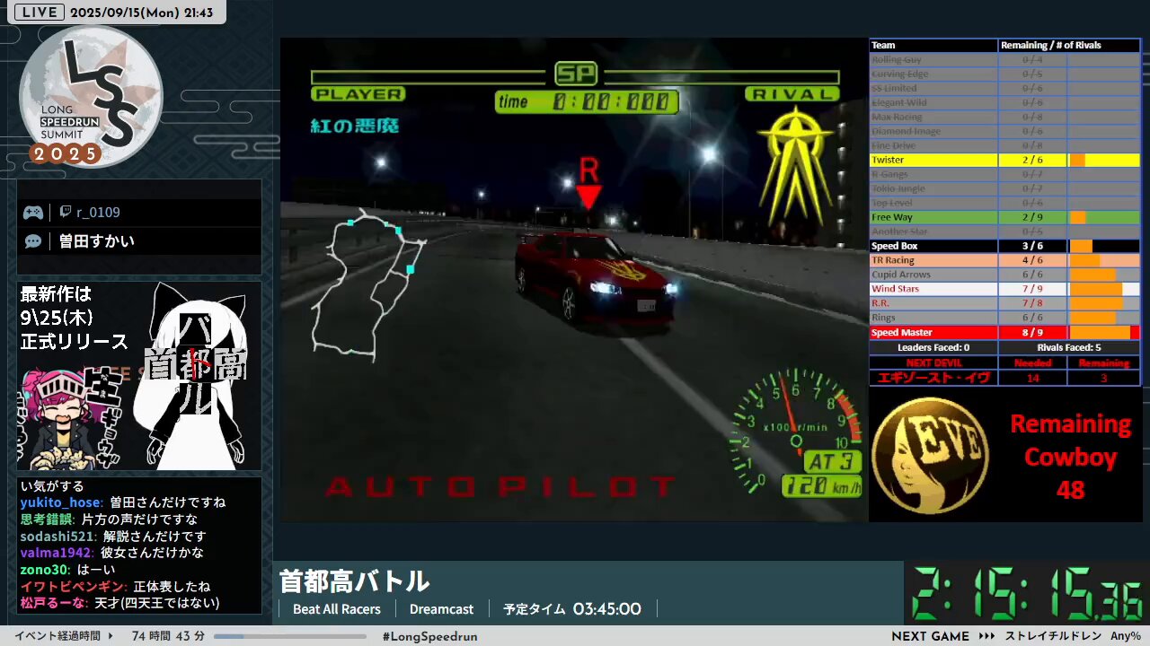1150x646 pixels.
Task: Click the race time display
Action: [x=588, y=102]
